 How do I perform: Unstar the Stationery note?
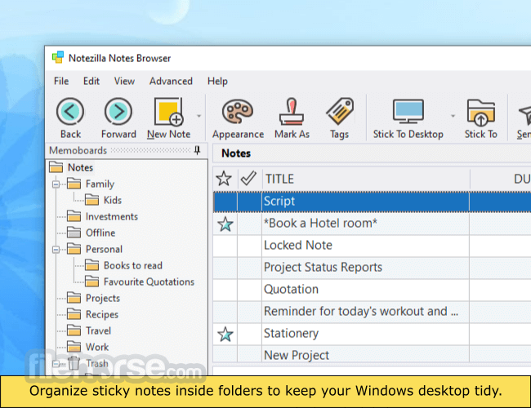tap(225, 335)
